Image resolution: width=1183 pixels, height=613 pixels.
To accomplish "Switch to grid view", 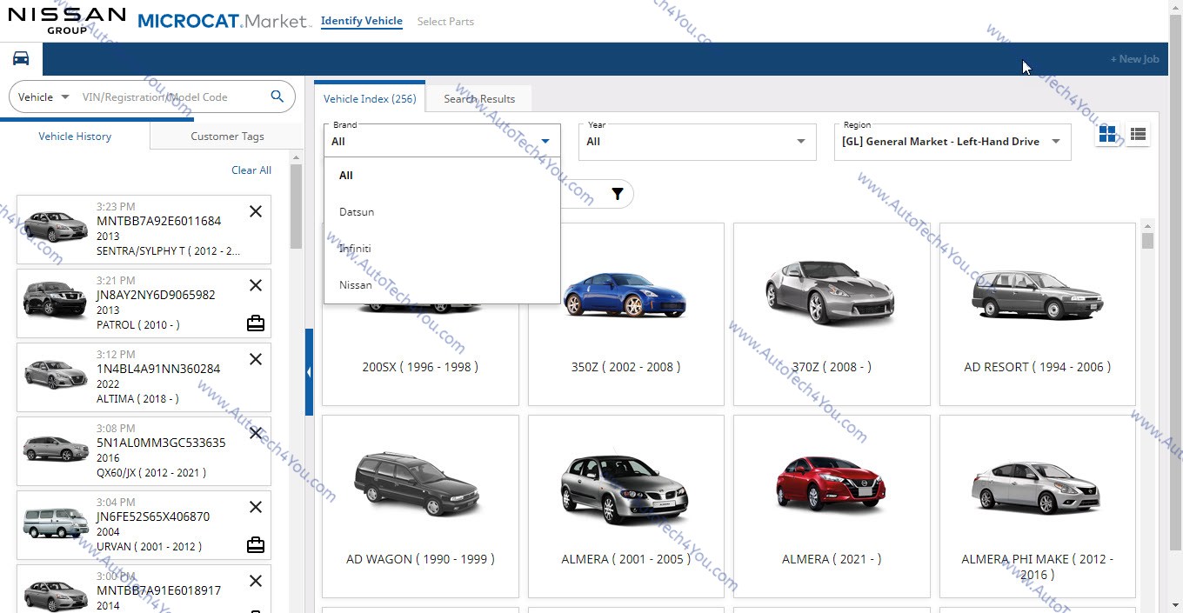I will tap(1107, 134).
